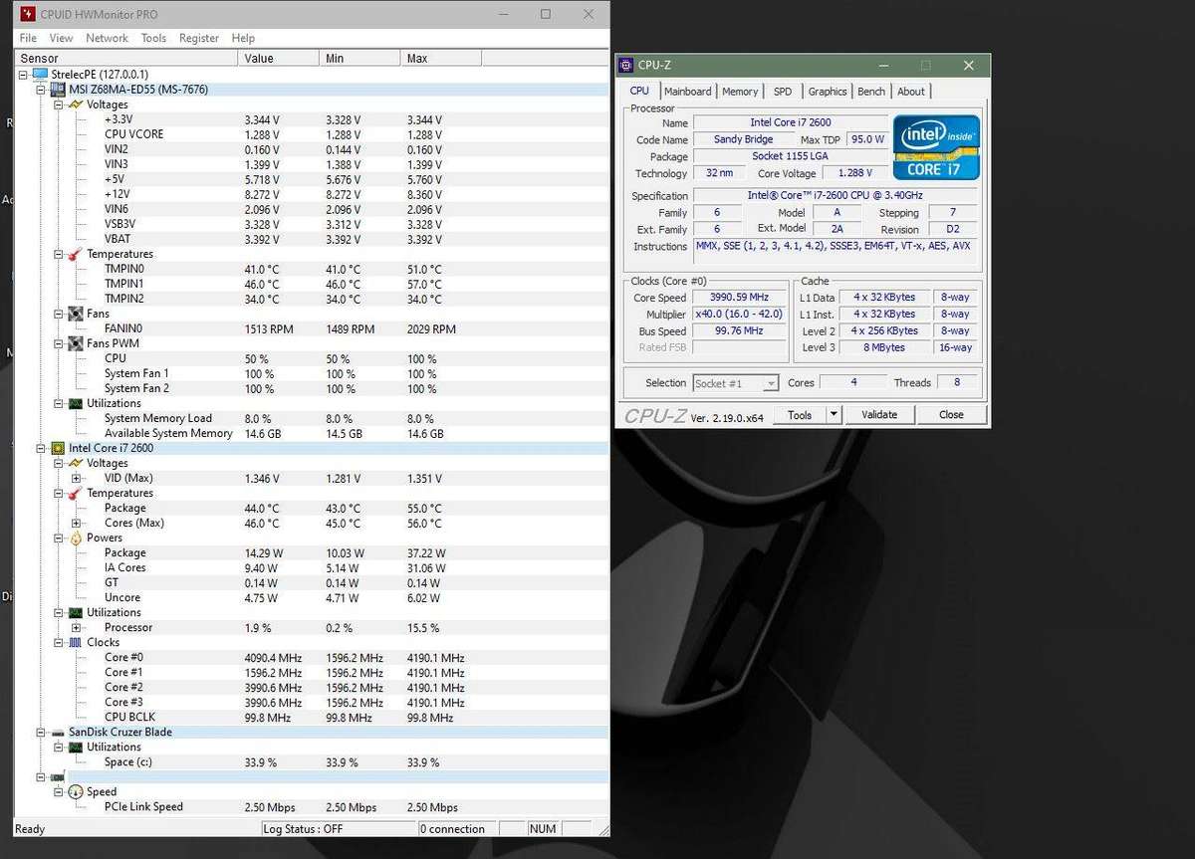Select the CPU VCORE voltage row
Screen dimensions: 1195x859
pyautogui.click(x=311, y=134)
